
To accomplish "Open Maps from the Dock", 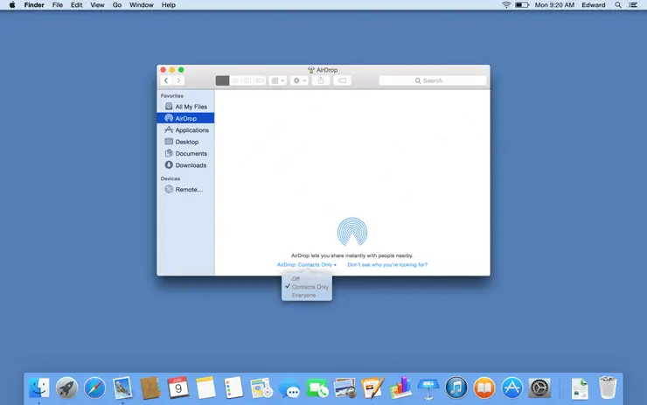I will click(261, 388).
